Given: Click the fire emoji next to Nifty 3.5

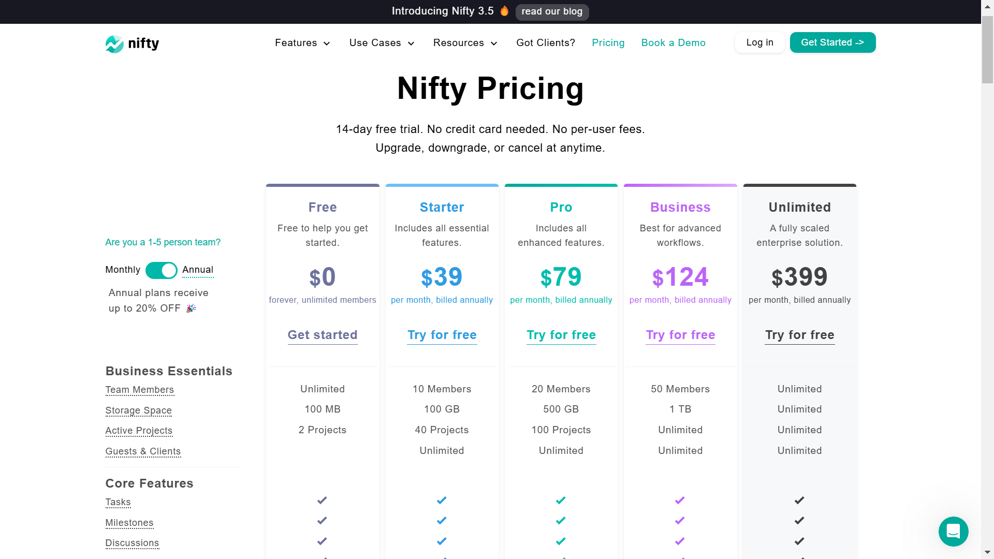Looking at the screenshot, I should click(504, 10).
